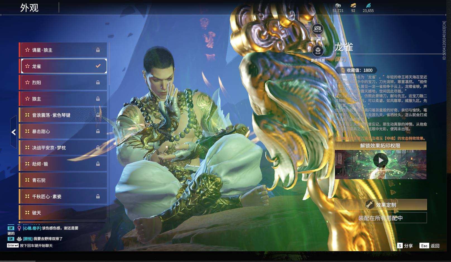This screenshot has height=262, width=451.
Task: Click the collection value swirl icon
Action: [x=343, y=70]
